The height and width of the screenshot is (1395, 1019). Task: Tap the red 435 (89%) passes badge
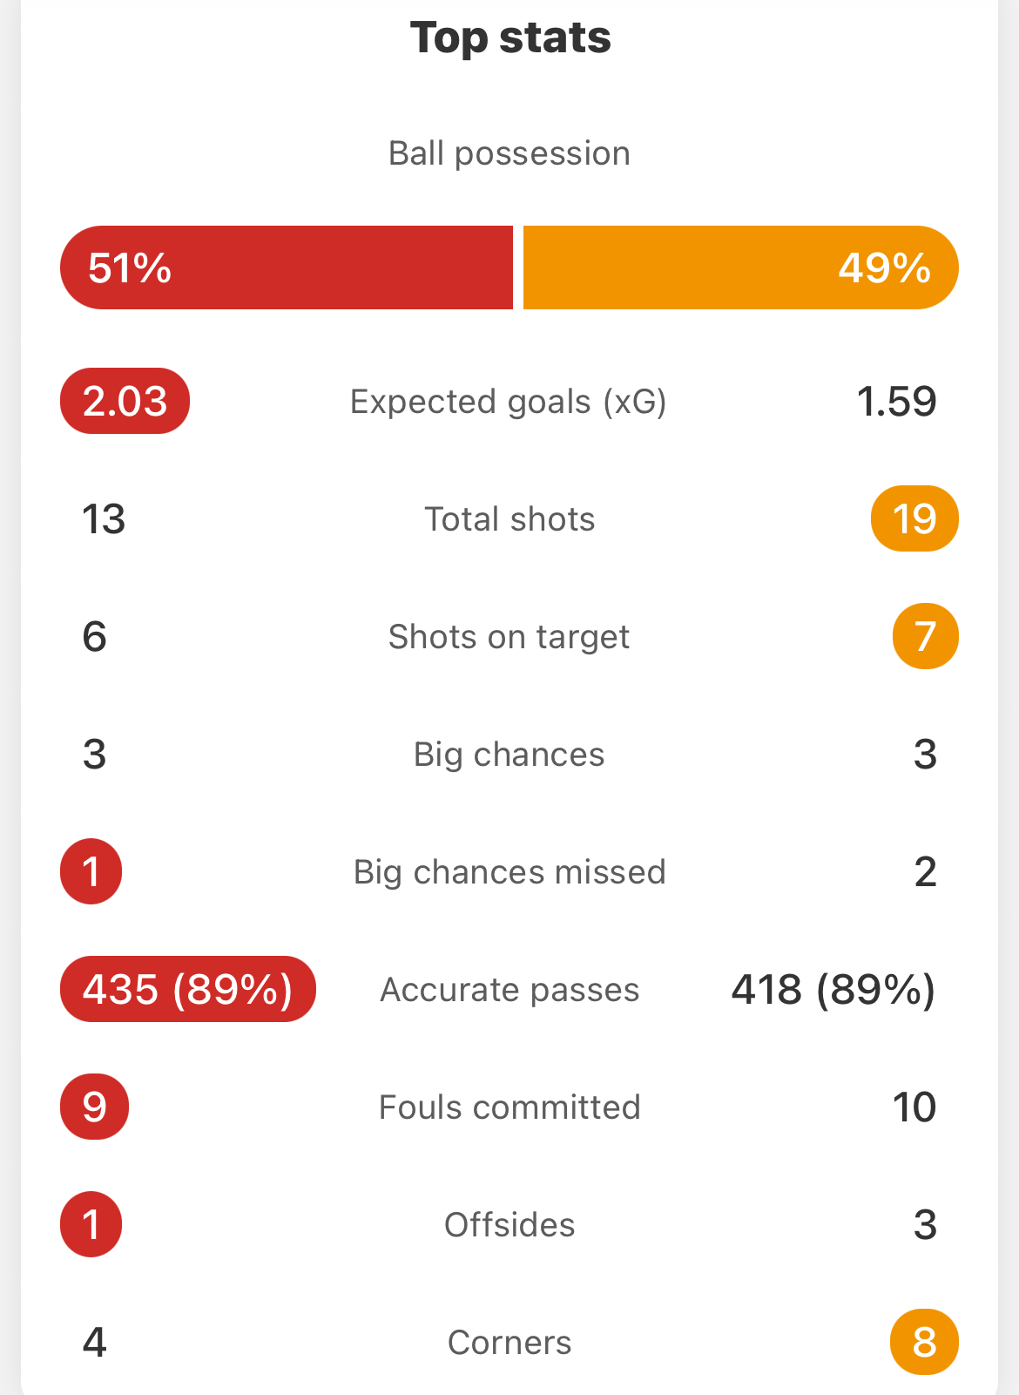tap(187, 989)
